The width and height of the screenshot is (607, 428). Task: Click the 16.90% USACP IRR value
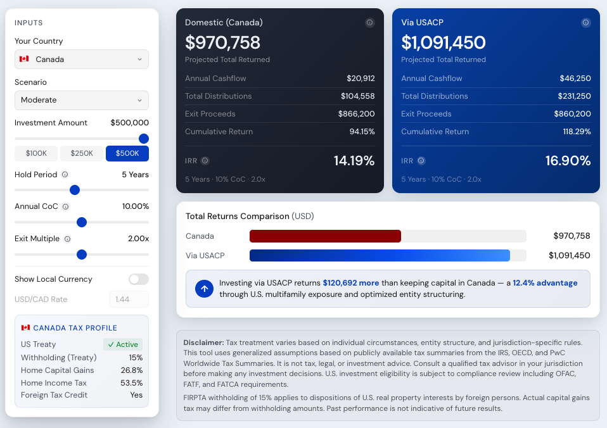568,161
